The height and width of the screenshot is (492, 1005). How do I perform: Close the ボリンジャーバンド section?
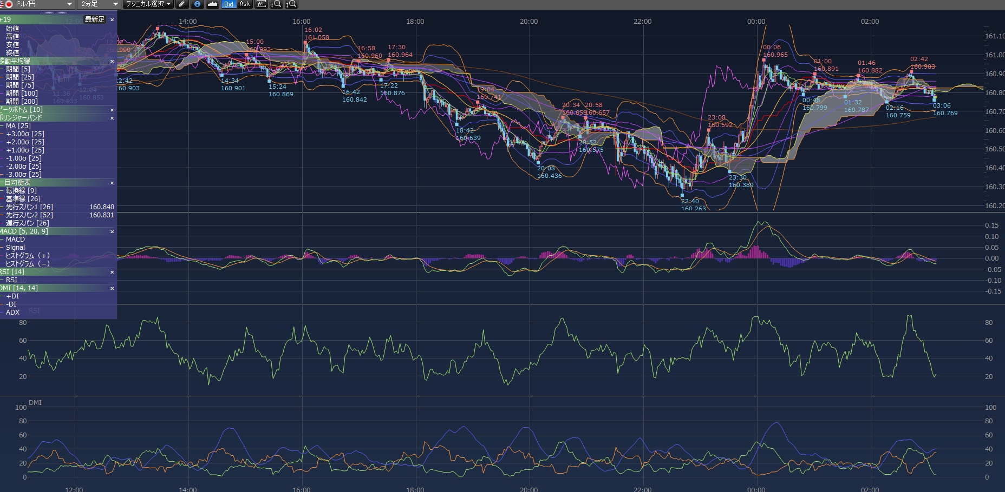tap(112, 118)
